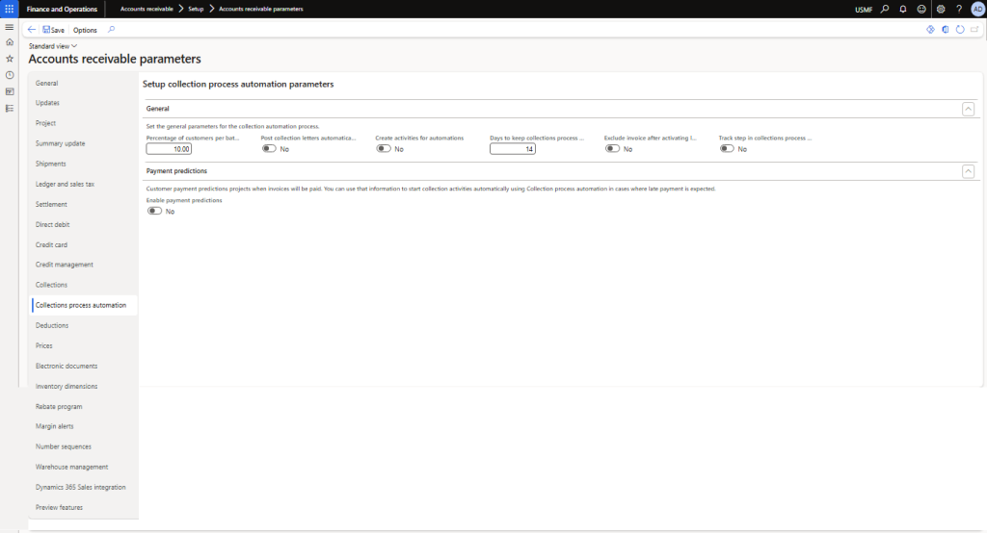987x533 pixels.
Task: Click Accounts receivable in the breadcrumb
Action: [x=147, y=9]
